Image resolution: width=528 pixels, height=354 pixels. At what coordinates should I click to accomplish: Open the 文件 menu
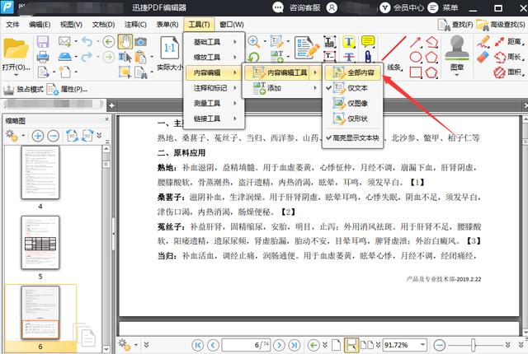12,24
